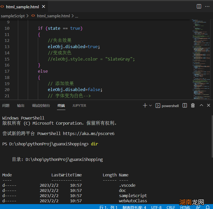Change the HTML language mode in status bar
Screen dimensions: 213x209
(x=185, y=207)
